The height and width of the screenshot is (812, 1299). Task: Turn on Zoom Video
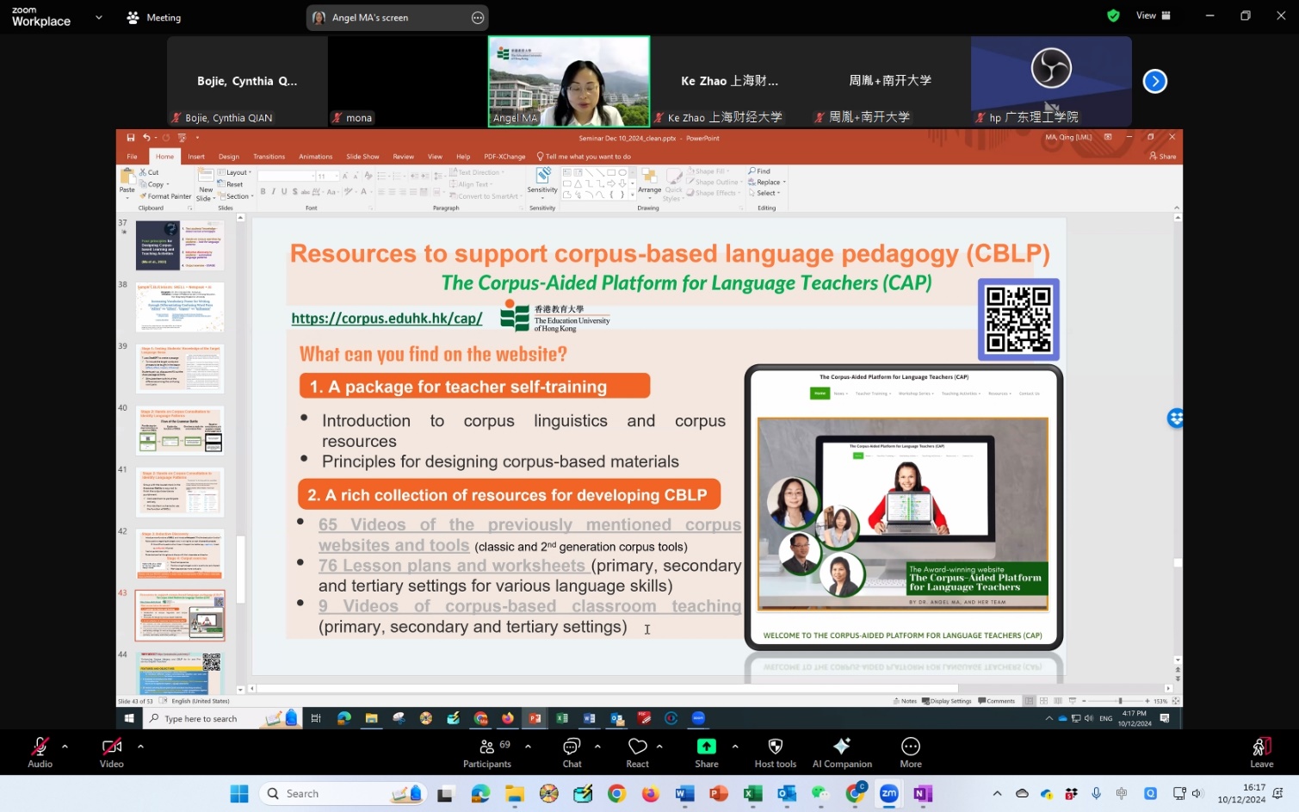111,753
